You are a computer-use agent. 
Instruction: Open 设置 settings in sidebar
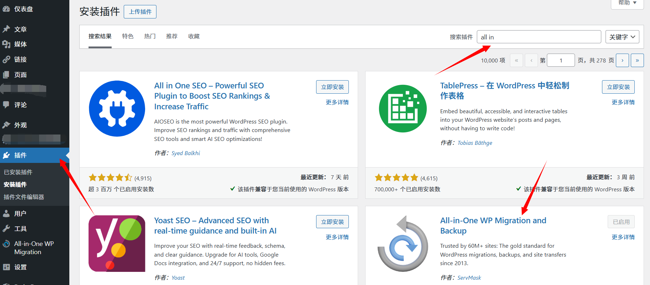(20, 267)
